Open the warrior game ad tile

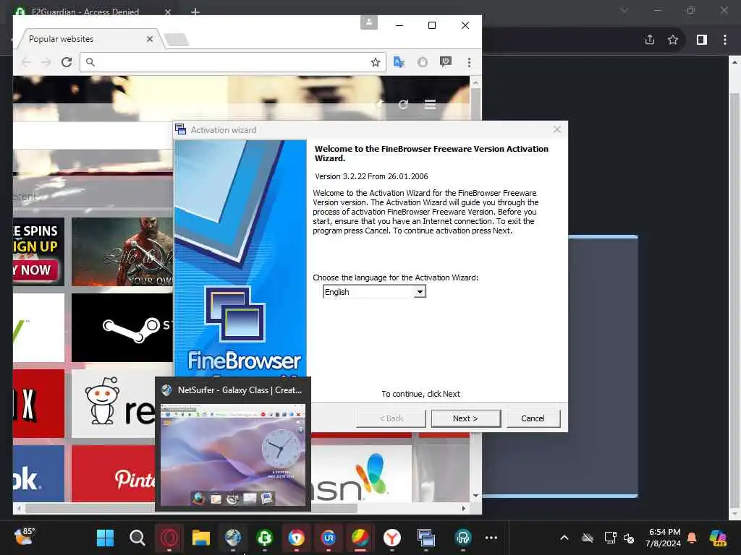(x=122, y=252)
